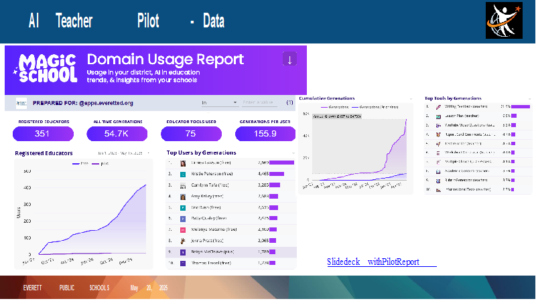
Task: Click the Writing Feedback pencil icon
Action: (x=438, y=107)
